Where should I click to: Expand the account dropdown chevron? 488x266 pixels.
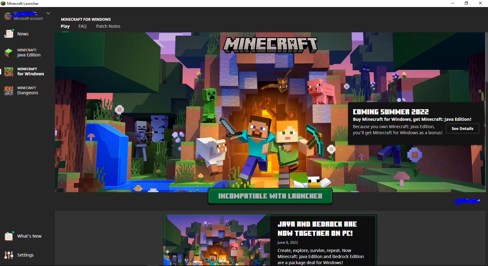48,13
